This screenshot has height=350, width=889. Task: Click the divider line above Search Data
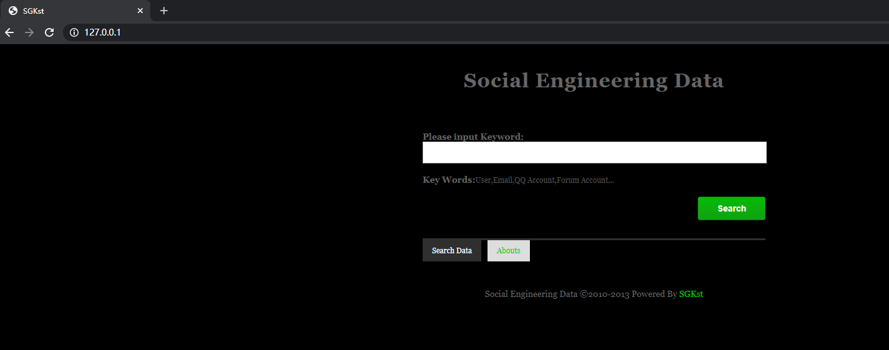pyautogui.click(x=648, y=239)
